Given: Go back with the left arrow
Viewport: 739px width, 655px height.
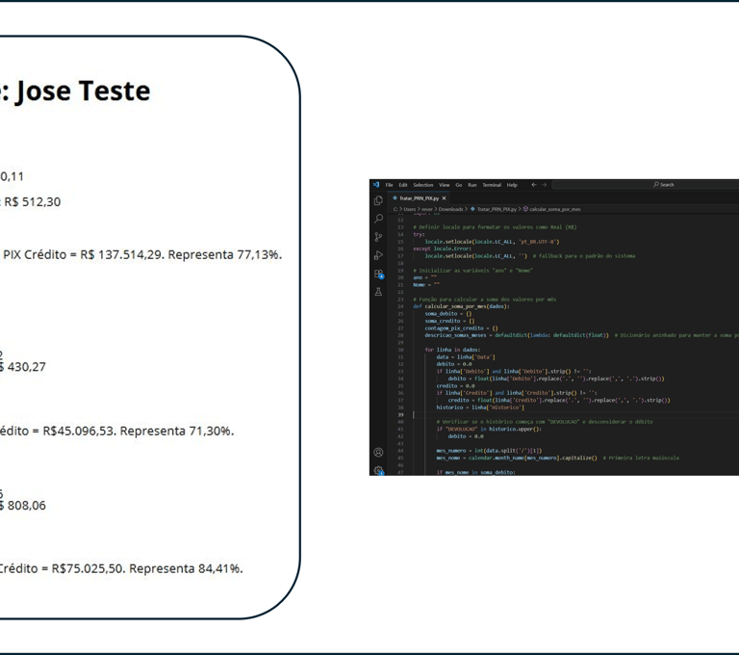Looking at the screenshot, I should tap(534, 185).
